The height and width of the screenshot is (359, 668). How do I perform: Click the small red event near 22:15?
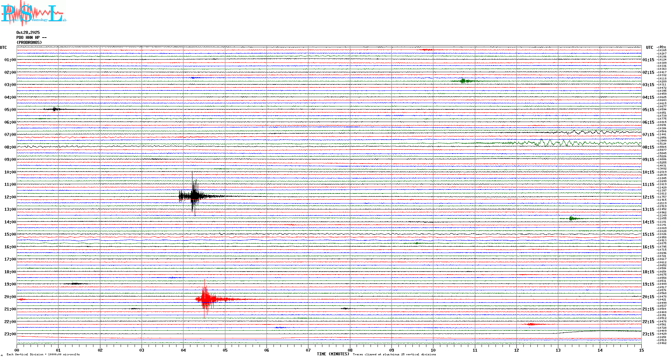pos(532,324)
